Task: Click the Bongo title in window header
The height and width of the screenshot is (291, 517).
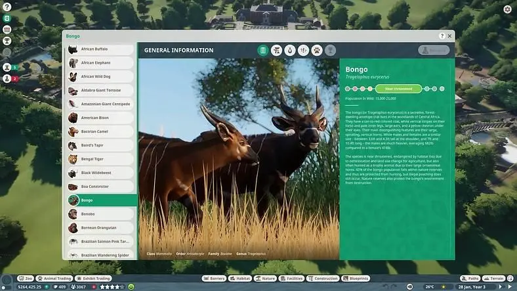Action: (73, 36)
